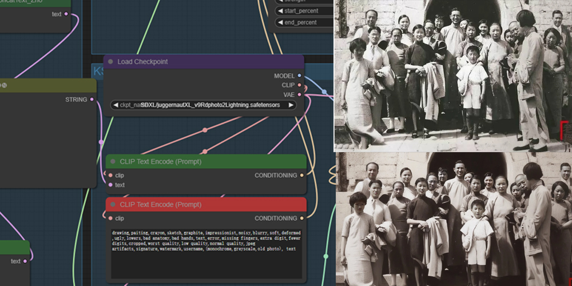Image resolution: width=572 pixels, height=286 pixels.
Task: Collapse the red CLIP Text Encode node dot
Action: [113, 205]
